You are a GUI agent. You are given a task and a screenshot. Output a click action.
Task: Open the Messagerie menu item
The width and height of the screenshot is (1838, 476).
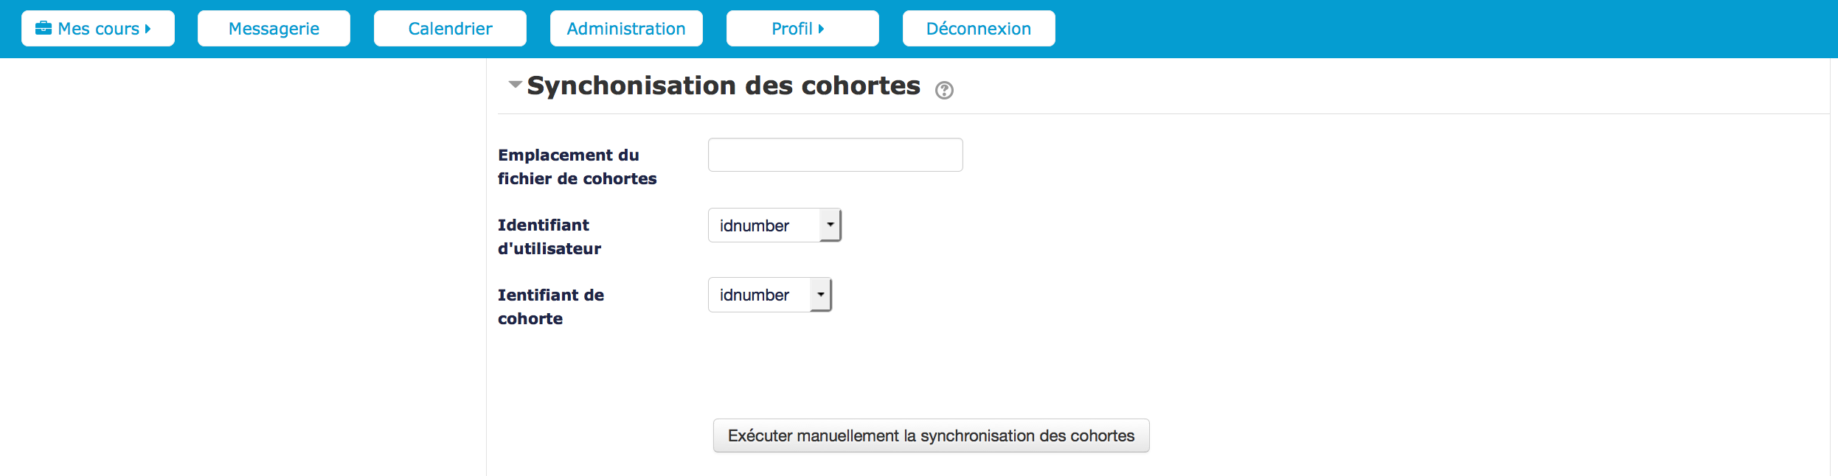click(x=274, y=29)
